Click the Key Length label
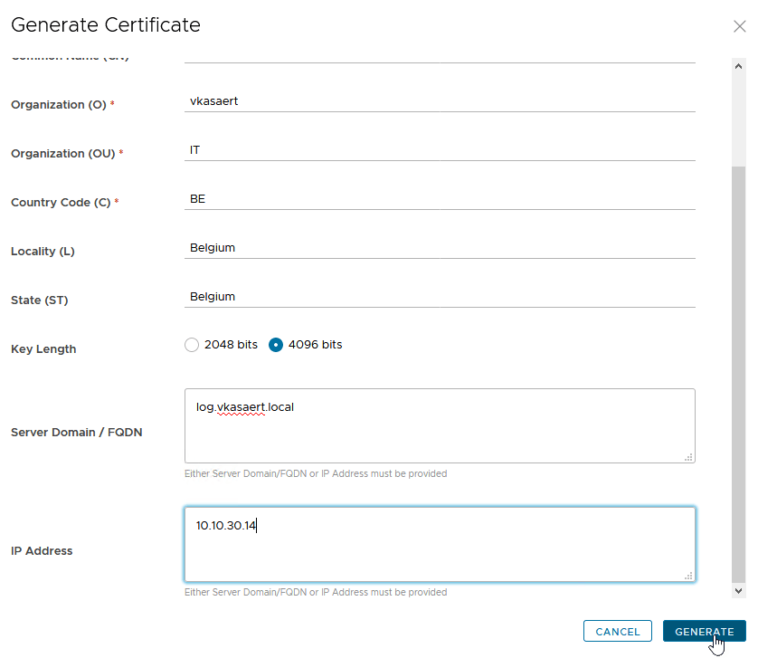This screenshot has width=758, height=658. pos(43,349)
